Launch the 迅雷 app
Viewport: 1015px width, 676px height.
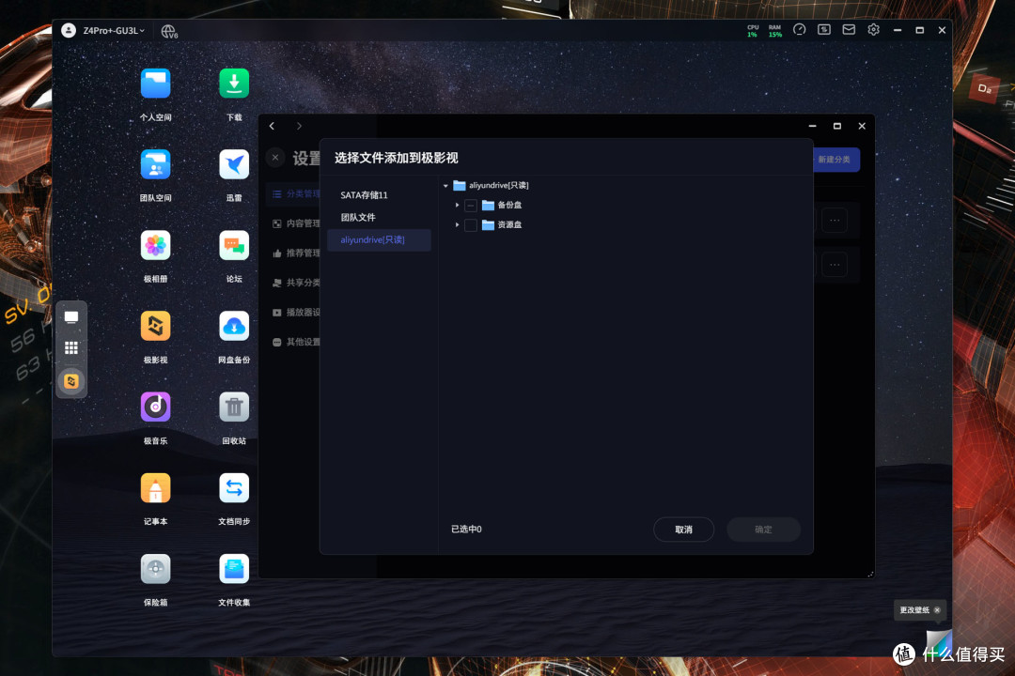(234, 164)
